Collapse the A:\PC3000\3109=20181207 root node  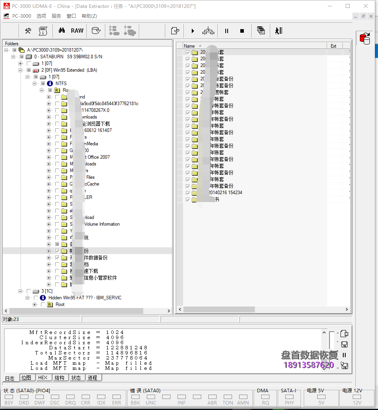[6, 50]
